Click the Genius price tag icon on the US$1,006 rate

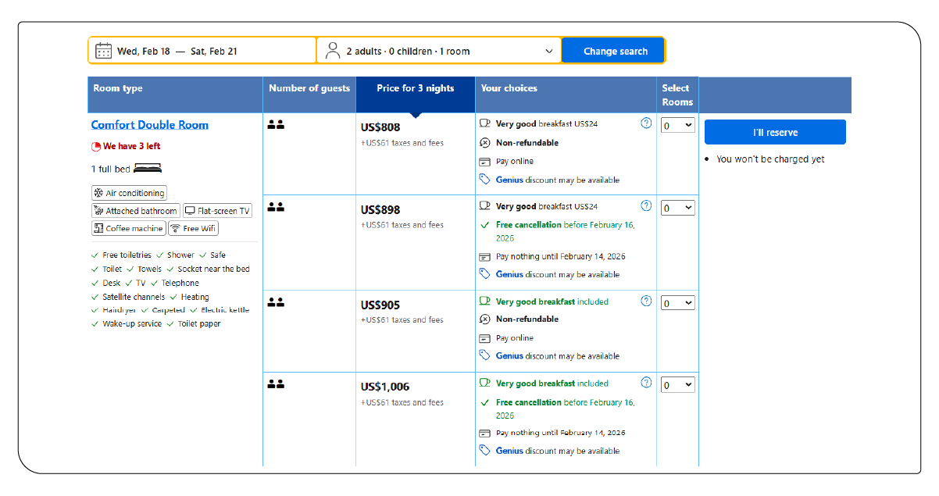pyautogui.click(x=483, y=450)
